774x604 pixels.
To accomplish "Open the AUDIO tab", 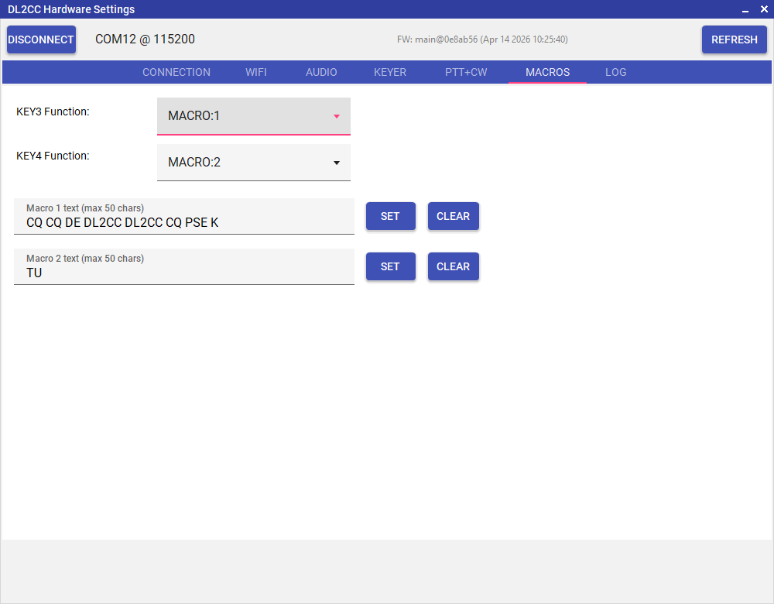I will [x=321, y=72].
